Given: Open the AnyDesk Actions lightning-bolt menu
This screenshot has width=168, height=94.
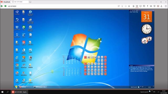Looking at the screenshot, I should pos(148,6).
